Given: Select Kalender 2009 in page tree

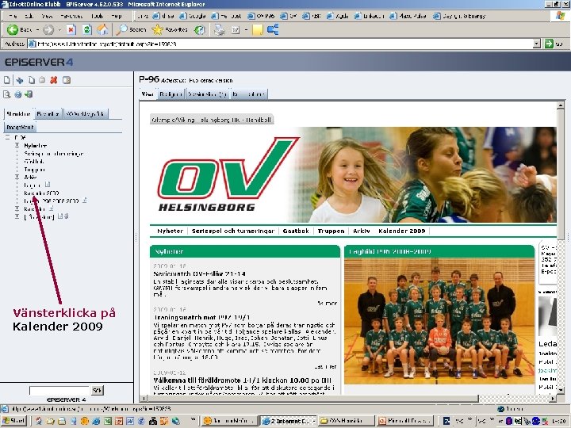Looking at the screenshot, I should tap(41, 193).
